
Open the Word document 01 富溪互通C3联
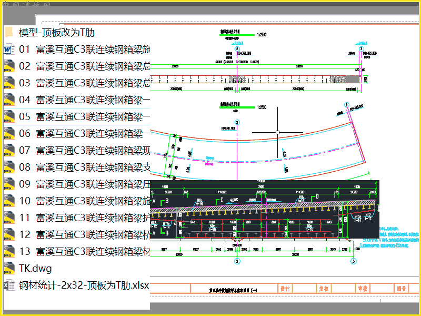point(77,50)
